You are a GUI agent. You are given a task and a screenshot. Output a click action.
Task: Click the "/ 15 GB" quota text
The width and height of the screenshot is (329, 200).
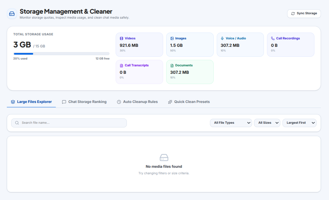(x=39, y=46)
